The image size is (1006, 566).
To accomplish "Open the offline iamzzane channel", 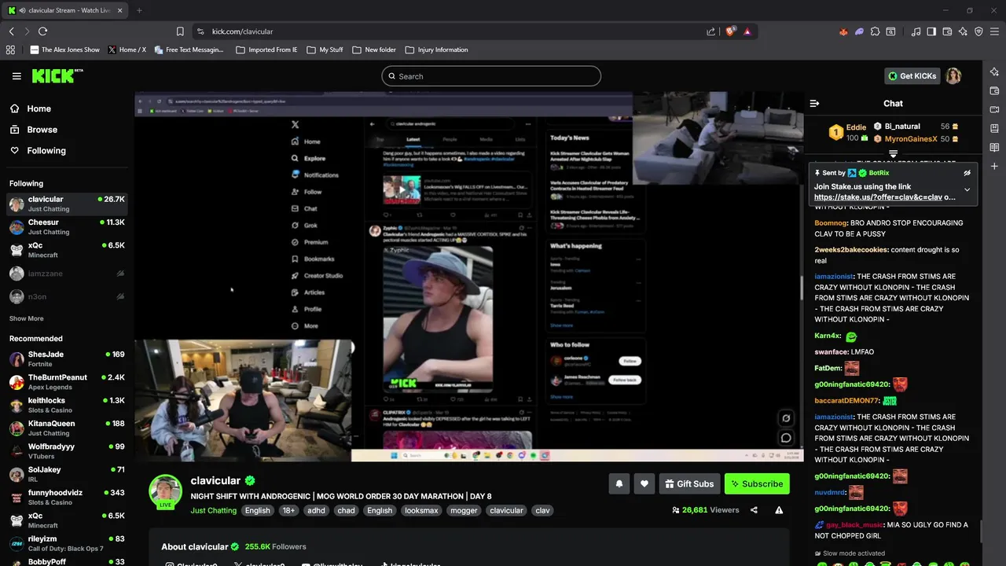I will [x=67, y=274].
